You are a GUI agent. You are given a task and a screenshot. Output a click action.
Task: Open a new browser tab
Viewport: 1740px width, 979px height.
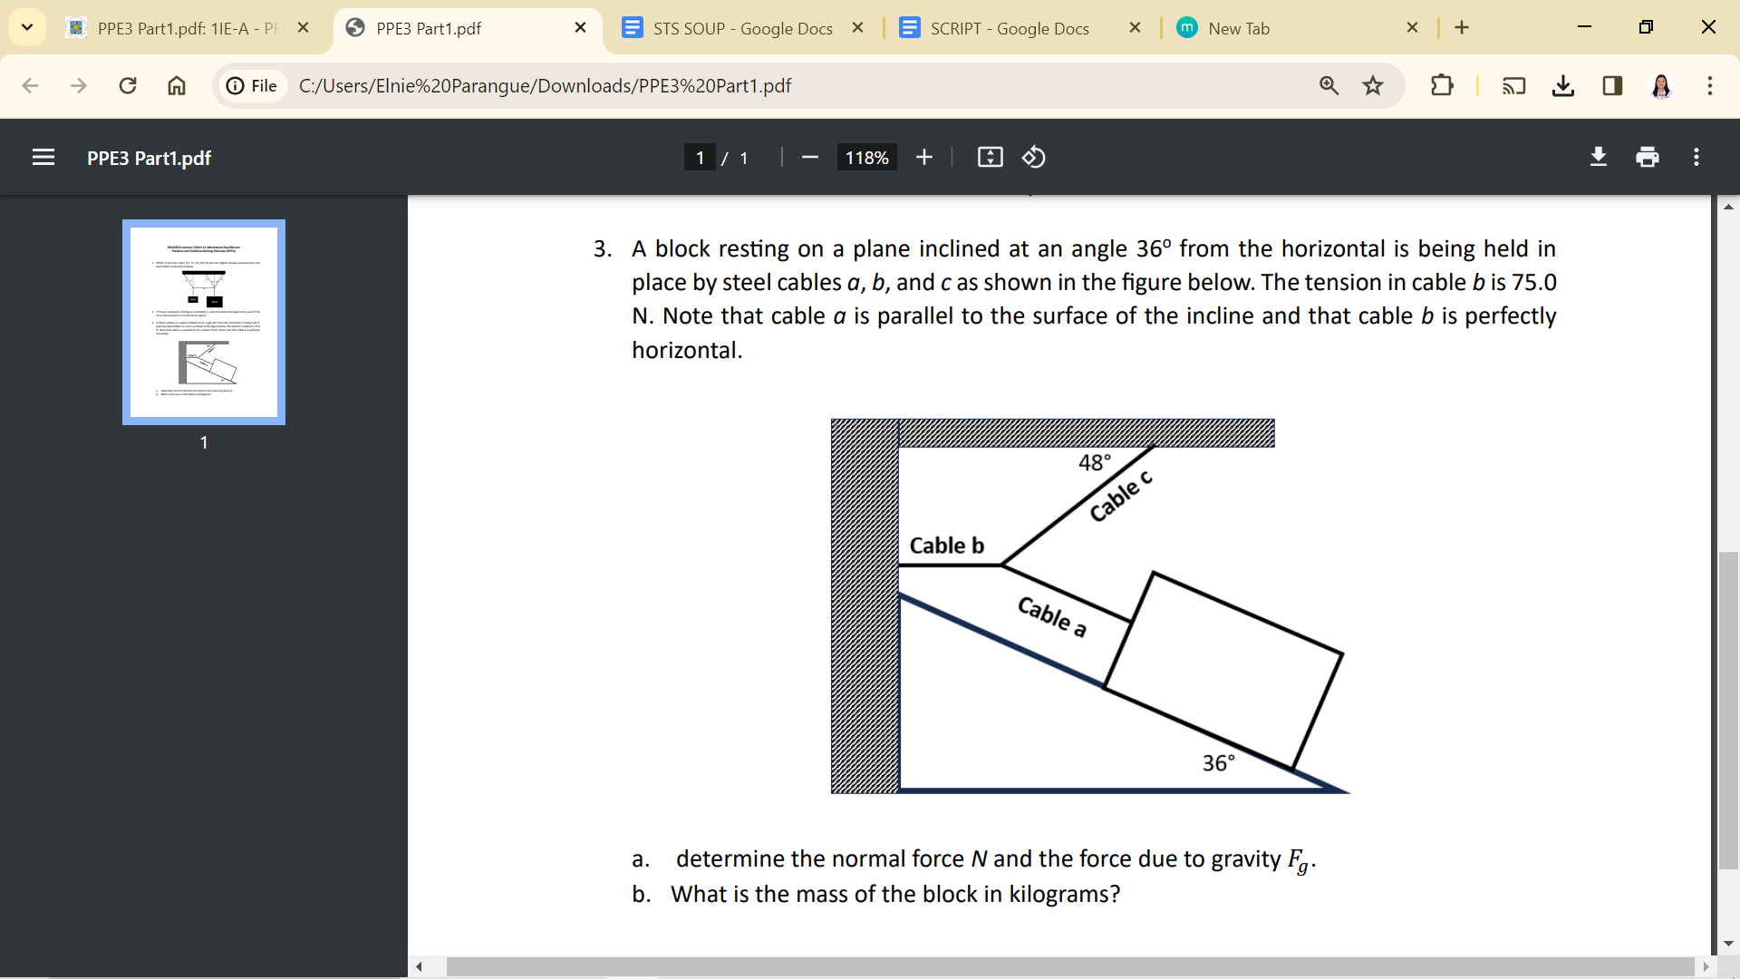pyautogui.click(x=1462, y=27)
